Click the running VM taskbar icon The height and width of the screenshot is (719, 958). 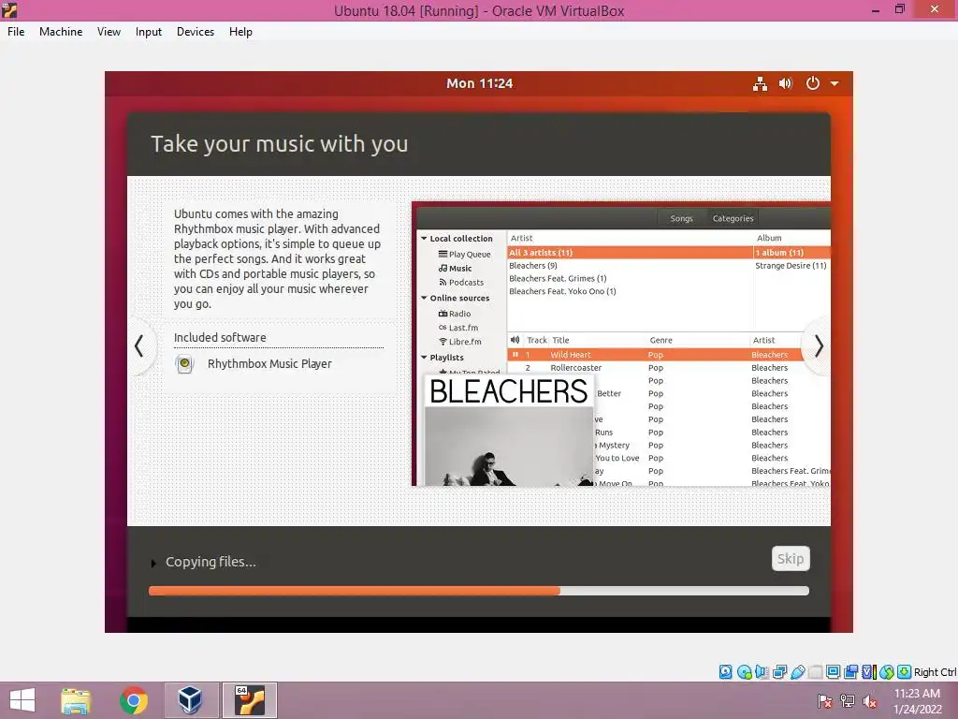point(249,700)
